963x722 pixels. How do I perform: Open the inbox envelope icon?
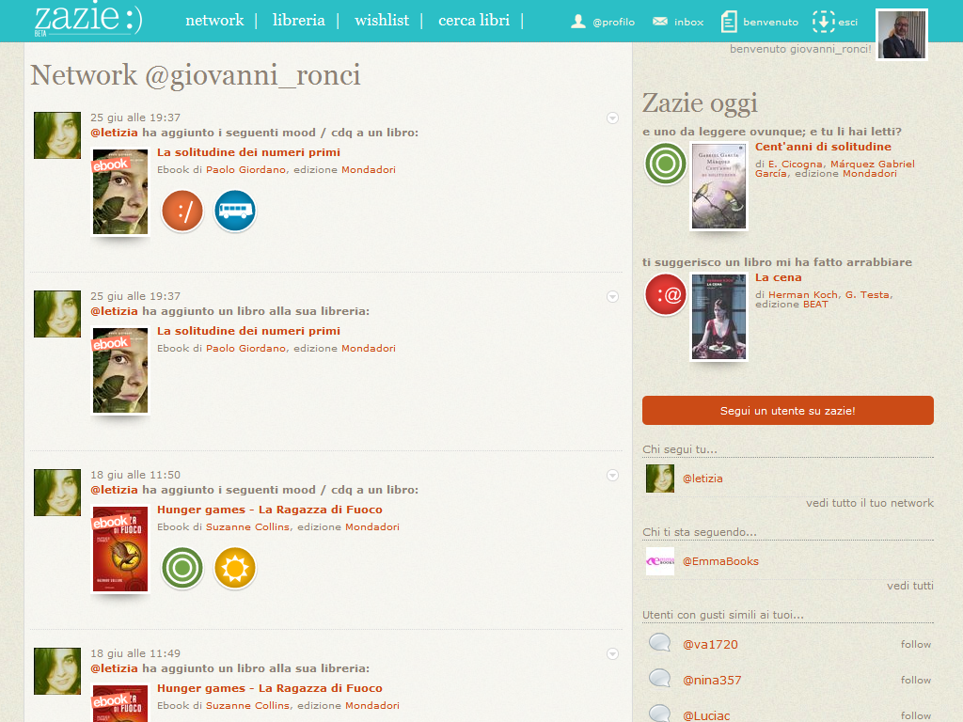(660, 22)
